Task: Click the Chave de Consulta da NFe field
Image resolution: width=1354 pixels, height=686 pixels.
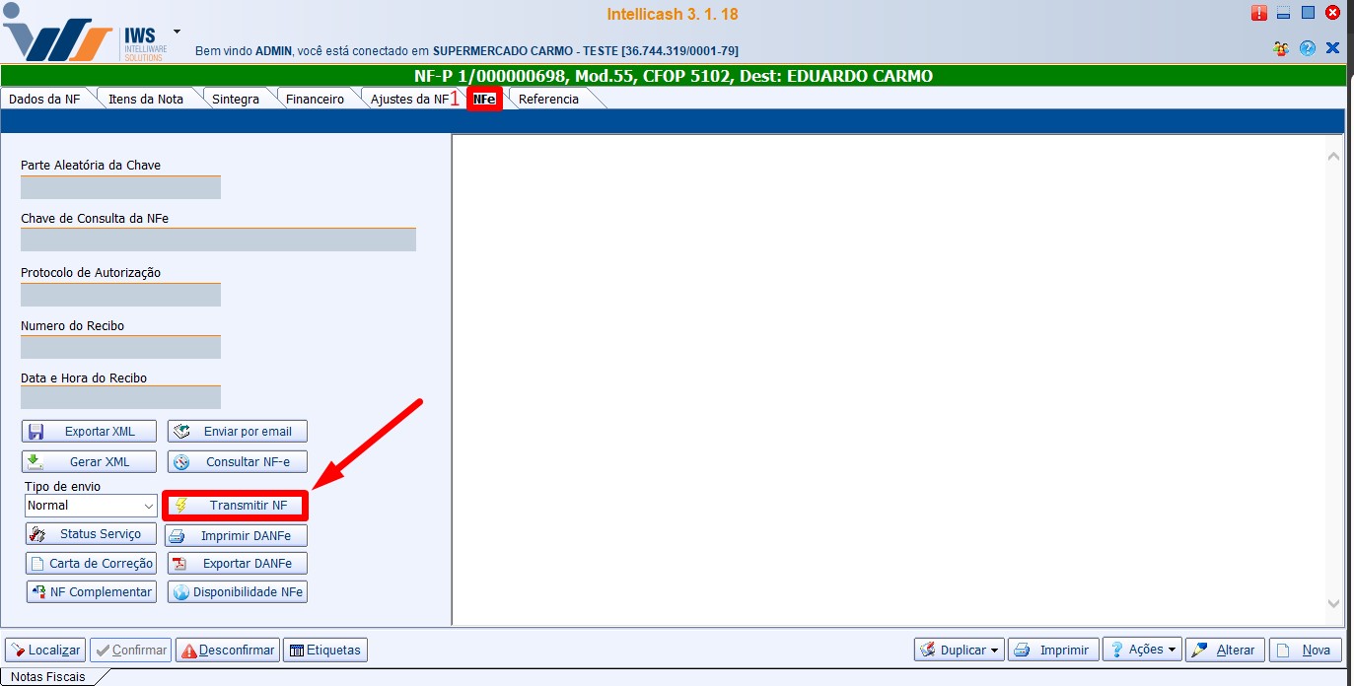Action: [x=218, y=240]
